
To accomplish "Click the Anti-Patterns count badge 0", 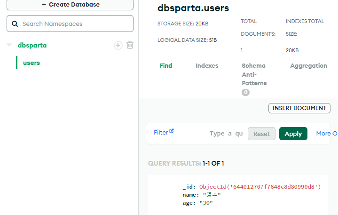I will [245, 93].
